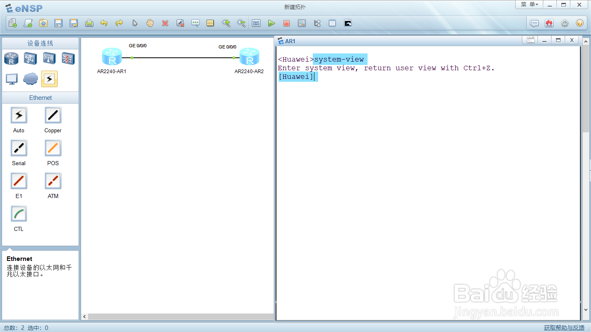Open all CLI with the terminal icon

tap(348, 23)
